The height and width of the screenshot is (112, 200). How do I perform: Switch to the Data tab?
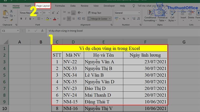(x=73, y=6)
